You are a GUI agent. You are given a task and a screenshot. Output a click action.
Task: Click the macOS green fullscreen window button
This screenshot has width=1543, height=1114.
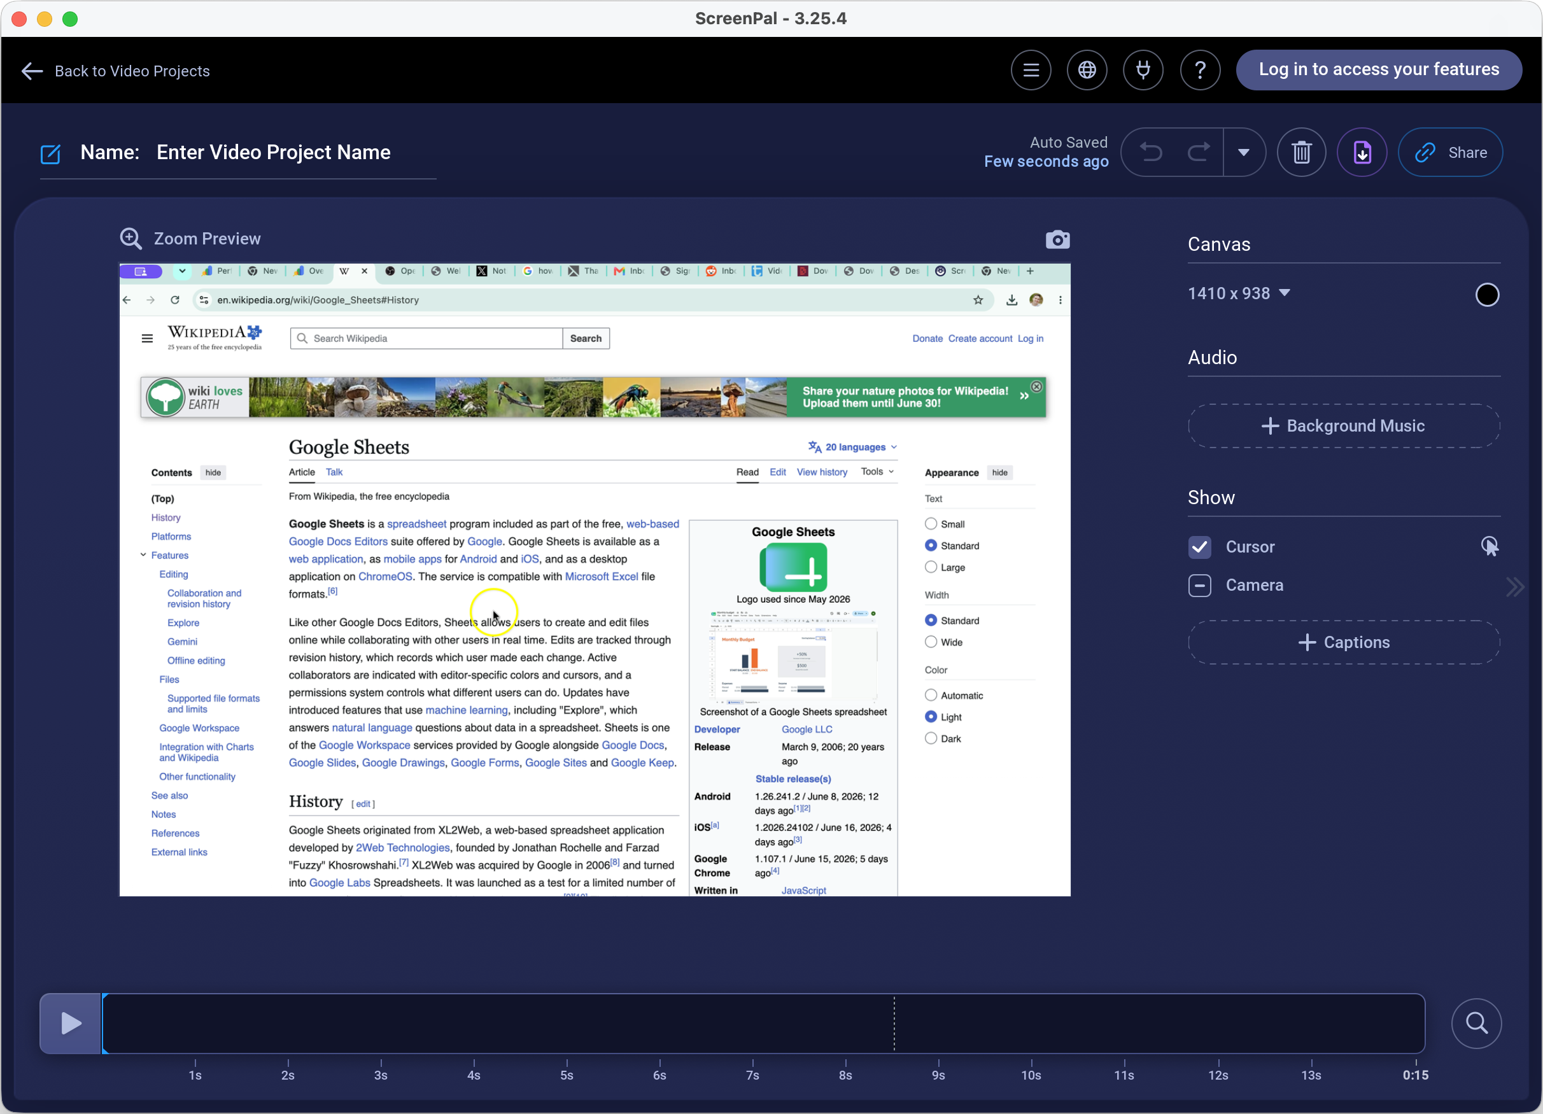click(x=70, y=18)
